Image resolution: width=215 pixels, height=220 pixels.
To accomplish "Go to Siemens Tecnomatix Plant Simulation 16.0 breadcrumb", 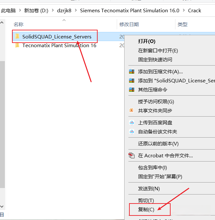I will (x=130, y=11).
